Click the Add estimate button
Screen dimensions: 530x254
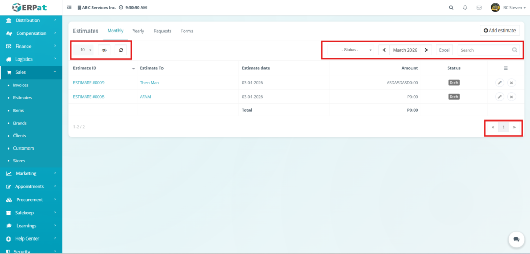click(x=499, y=31)
